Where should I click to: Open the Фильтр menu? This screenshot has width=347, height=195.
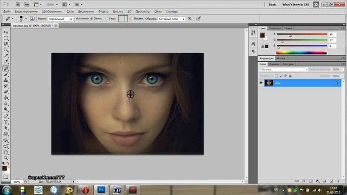click(103, 11)
